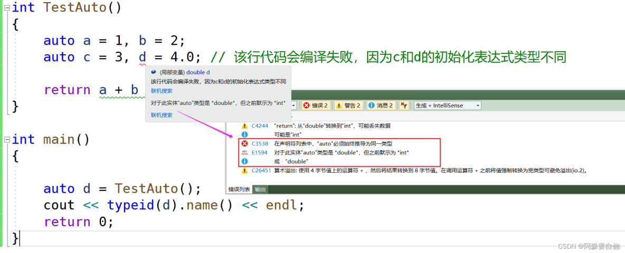
Task: Click the info icon beside 可能是"int"
Action: click(245, 134)
